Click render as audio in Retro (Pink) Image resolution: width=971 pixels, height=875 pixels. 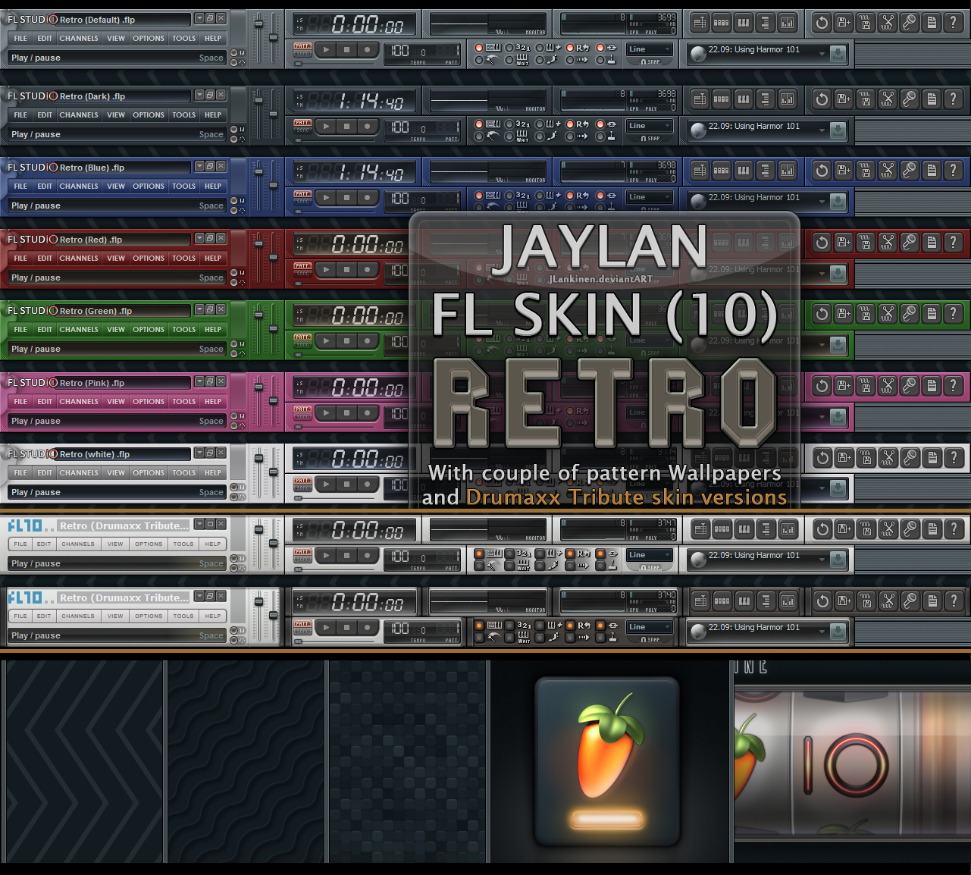(866, 386)
